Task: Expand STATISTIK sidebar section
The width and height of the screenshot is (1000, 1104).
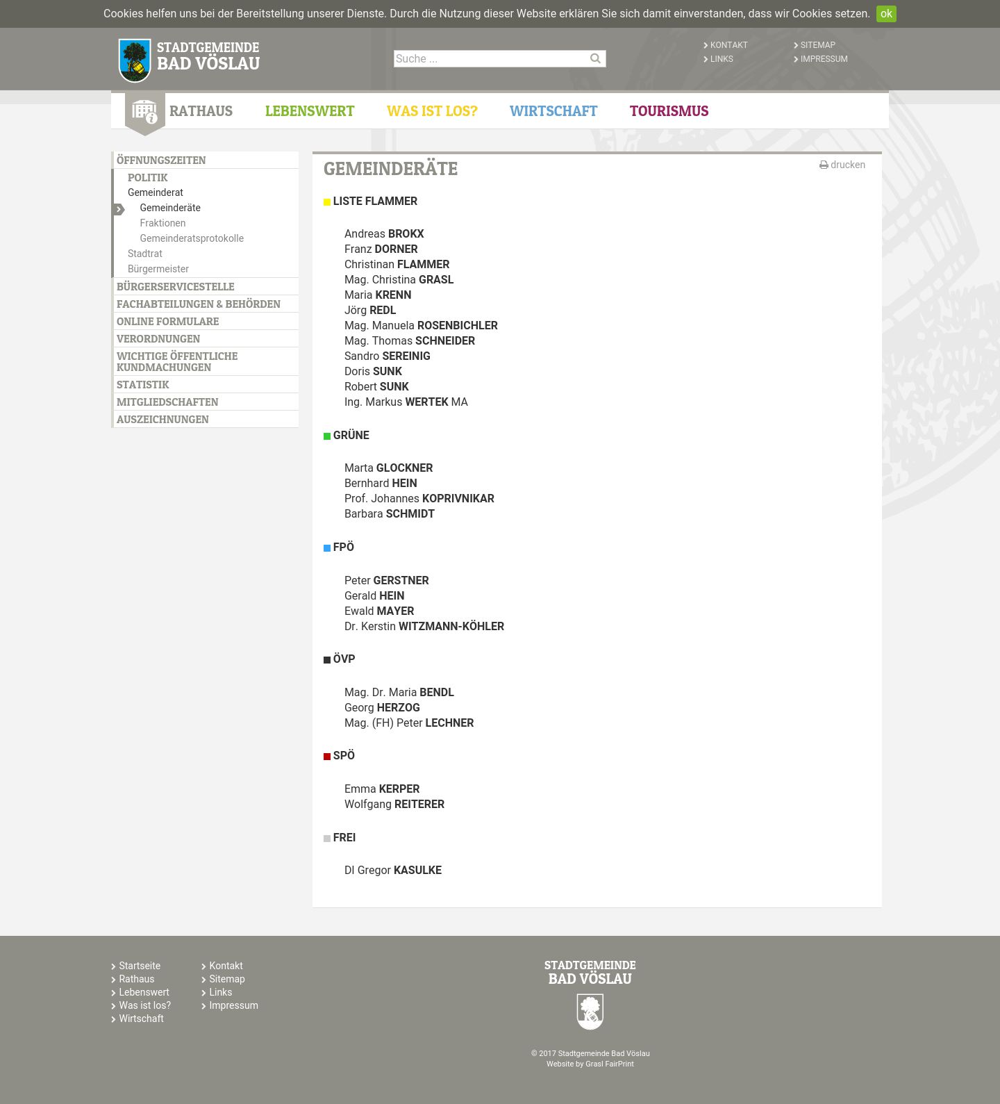Action: click(x=142, y=385)
